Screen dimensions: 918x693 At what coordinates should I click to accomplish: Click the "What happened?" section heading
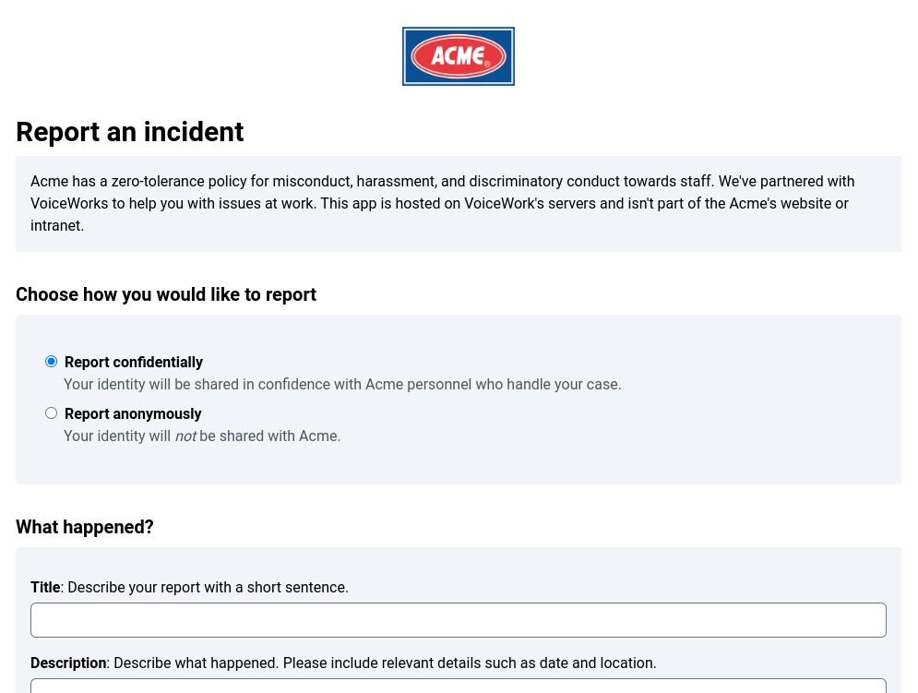tap(85, 527)
